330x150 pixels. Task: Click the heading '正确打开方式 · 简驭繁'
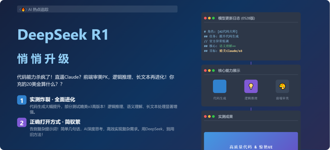[x=55, y=122]
